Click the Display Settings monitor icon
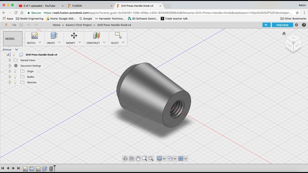This screenshot has height=173, width=308. click(159, 158)
